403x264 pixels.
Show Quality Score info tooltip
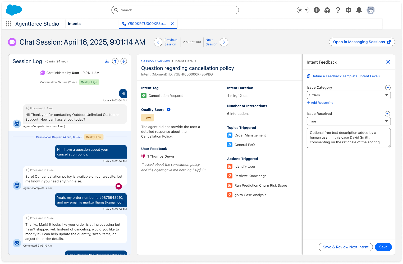(169, 110)
